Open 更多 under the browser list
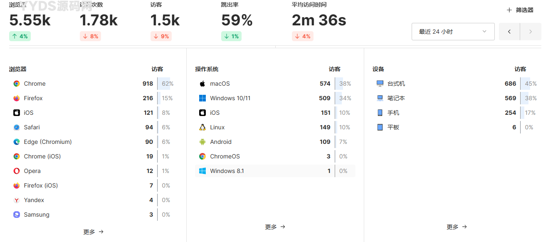 tap(94, 232)
